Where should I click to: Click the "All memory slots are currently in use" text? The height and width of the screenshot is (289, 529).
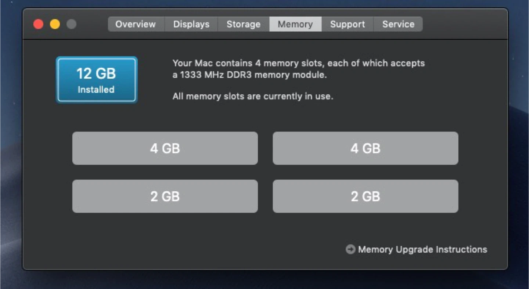click(x=253, y=97)
